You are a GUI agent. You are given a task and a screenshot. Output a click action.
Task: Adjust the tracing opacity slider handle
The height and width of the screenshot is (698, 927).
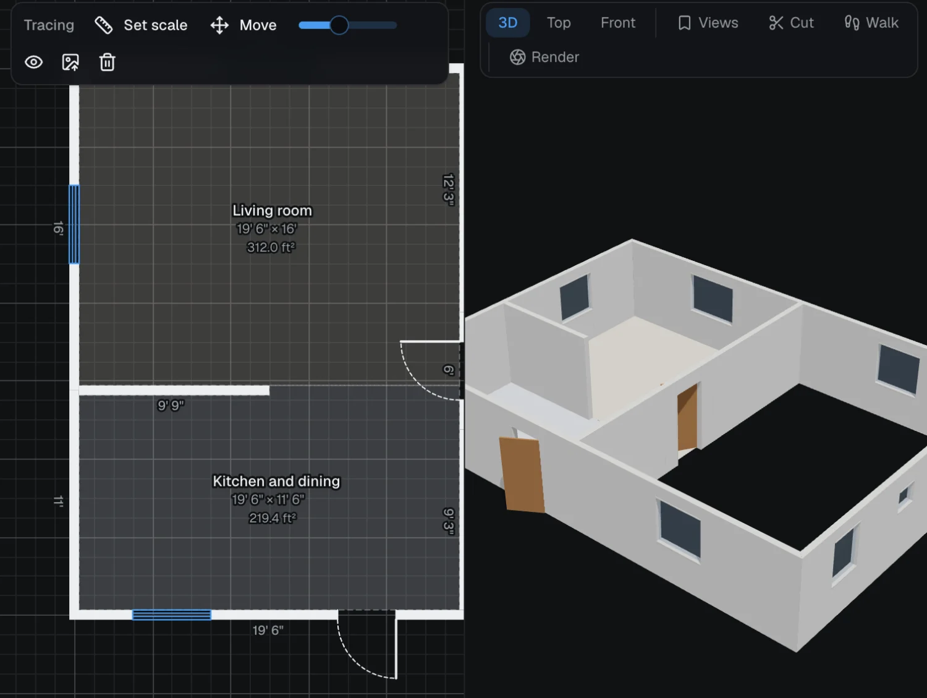click(x=339, y=25)
